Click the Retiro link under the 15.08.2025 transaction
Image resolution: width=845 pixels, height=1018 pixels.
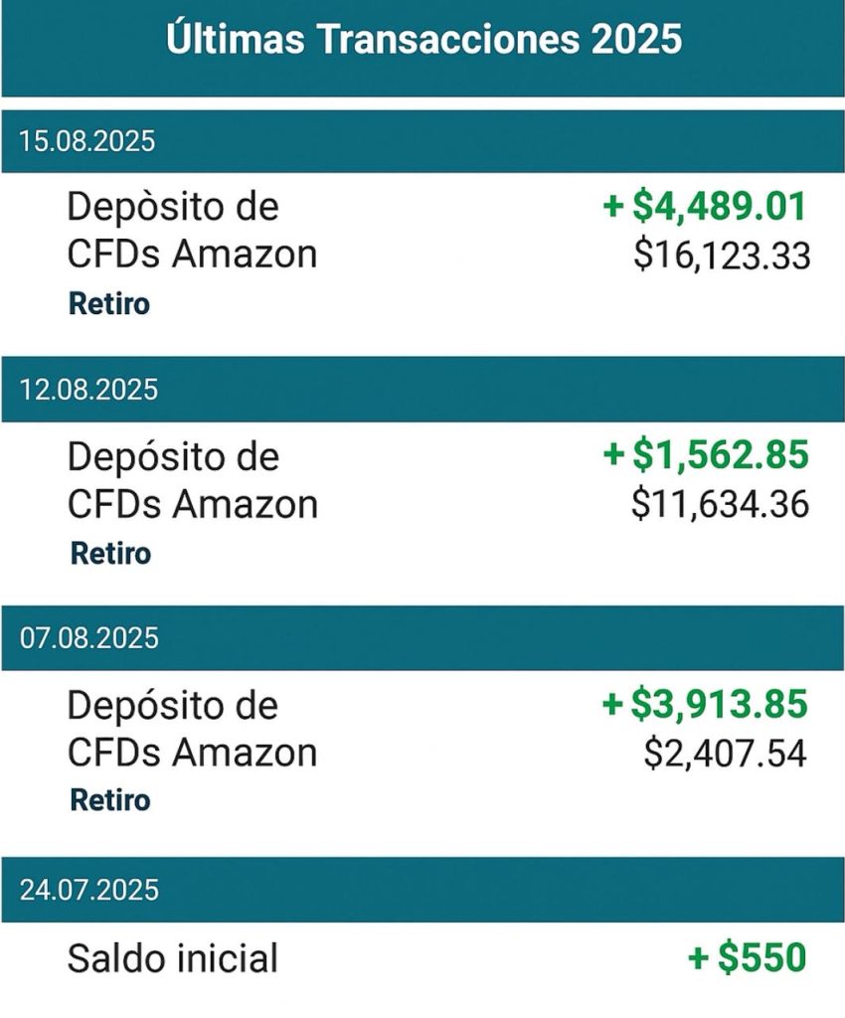[x=109, y=304]
